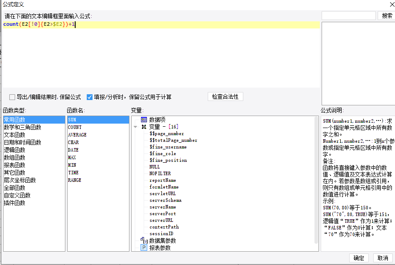Select the serverURL variable
Image resolution: width=395 pixels, height=265 pixels.
161,221
